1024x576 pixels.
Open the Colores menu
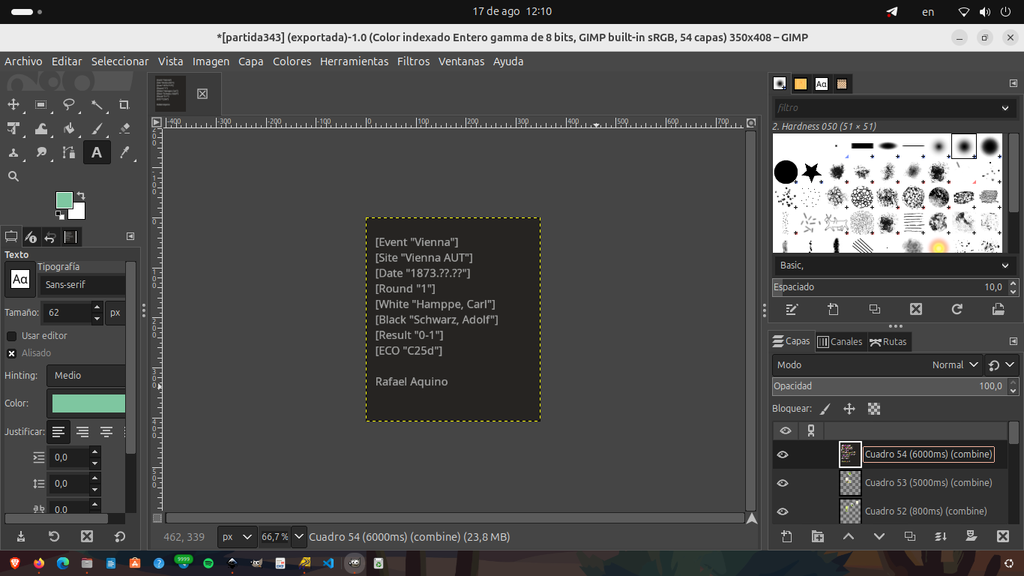(x=292, y=61)
